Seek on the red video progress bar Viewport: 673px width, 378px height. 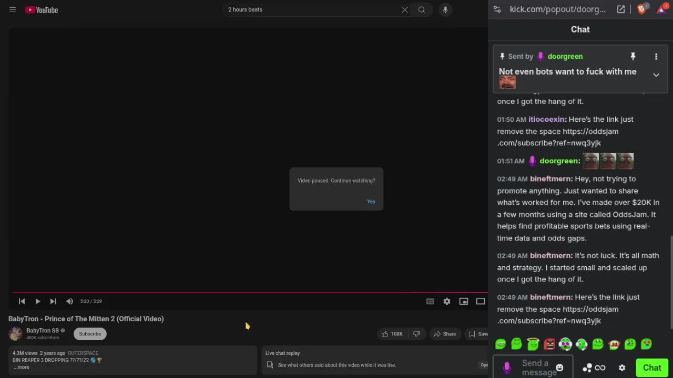pos(250,292)
